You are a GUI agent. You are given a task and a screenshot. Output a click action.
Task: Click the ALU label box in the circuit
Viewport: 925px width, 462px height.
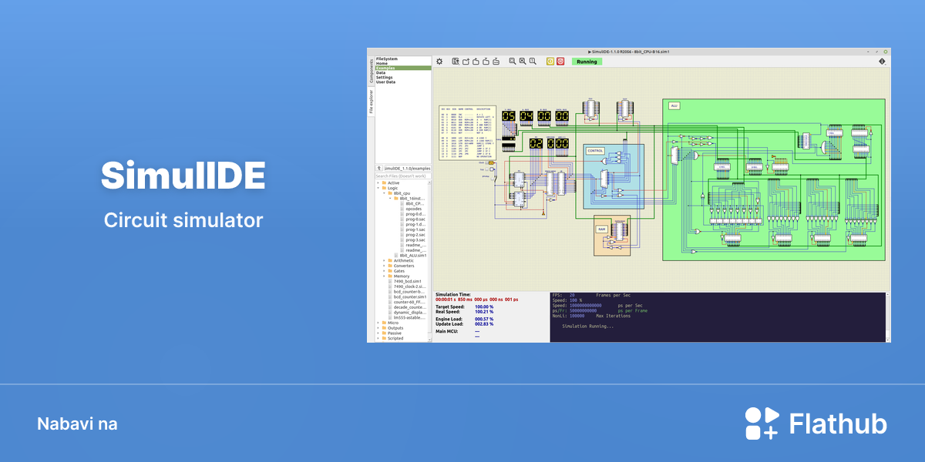(674, 105)
